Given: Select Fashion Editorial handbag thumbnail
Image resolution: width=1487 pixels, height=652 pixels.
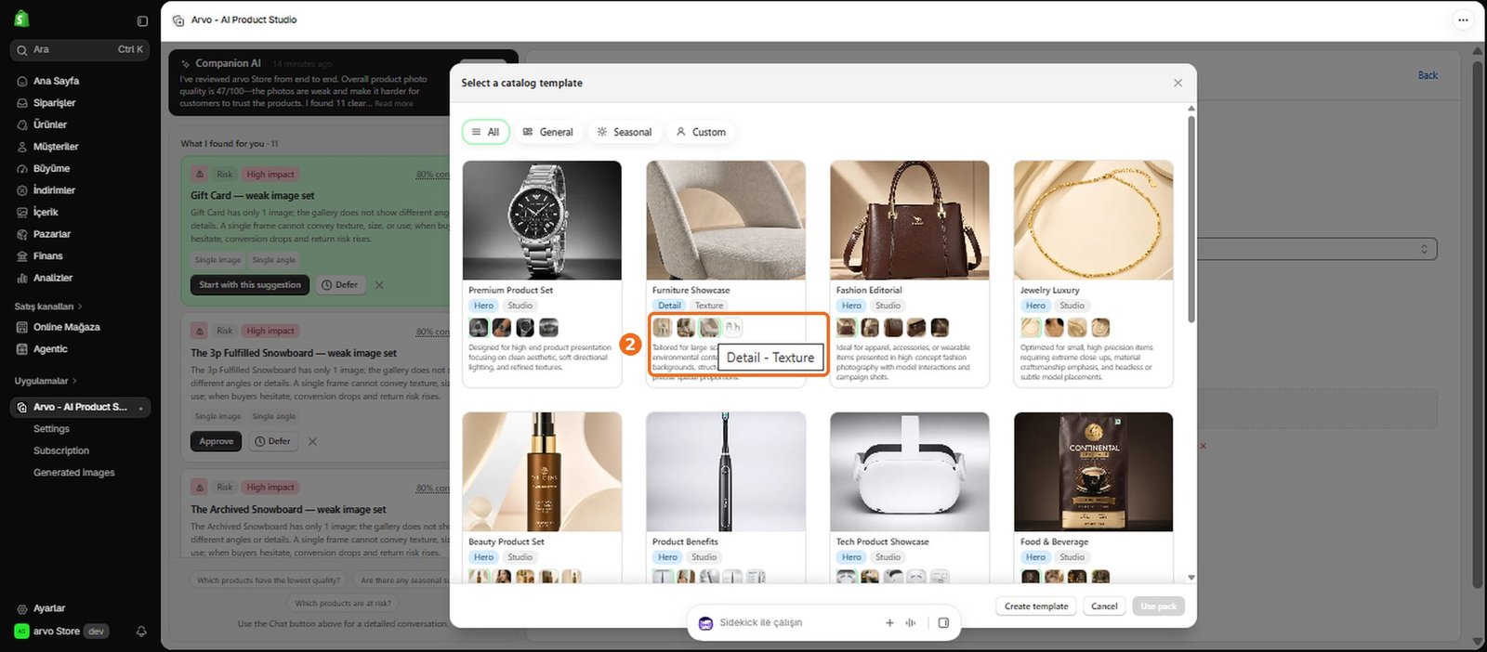Looking at the screenshot, I should point(910,220).
